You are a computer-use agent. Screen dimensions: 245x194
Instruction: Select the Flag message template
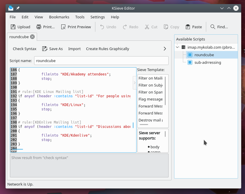[x=150, y=99]
